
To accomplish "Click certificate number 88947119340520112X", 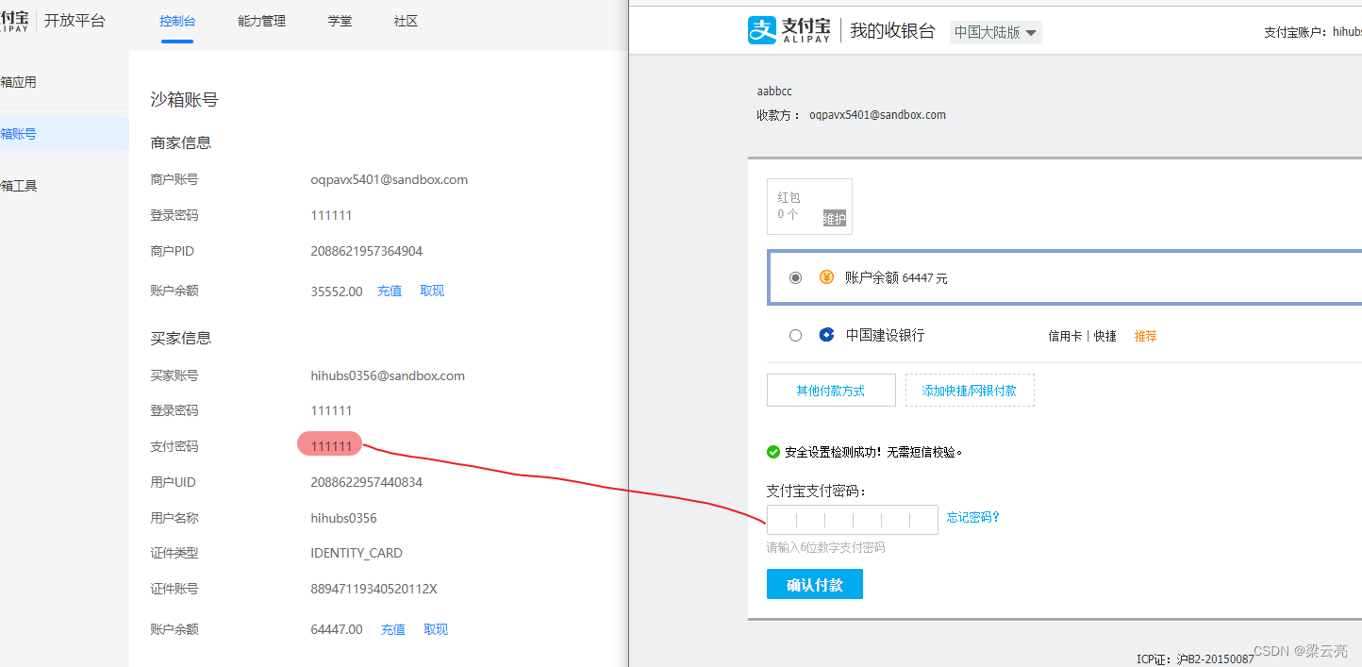I will [x=374, y=589].
